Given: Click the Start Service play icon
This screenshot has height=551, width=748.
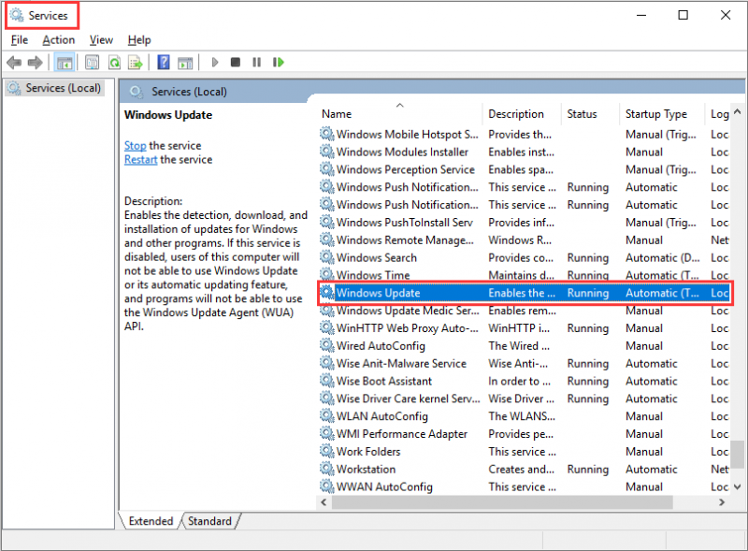Looking at the screenshot, I should (215, 62).
